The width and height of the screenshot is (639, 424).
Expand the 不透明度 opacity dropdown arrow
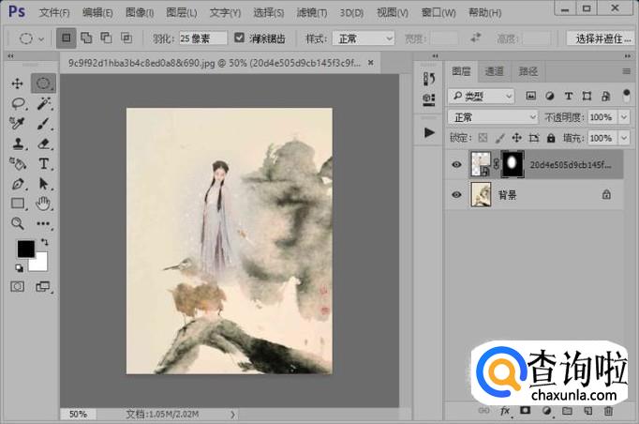coord(623,117)
